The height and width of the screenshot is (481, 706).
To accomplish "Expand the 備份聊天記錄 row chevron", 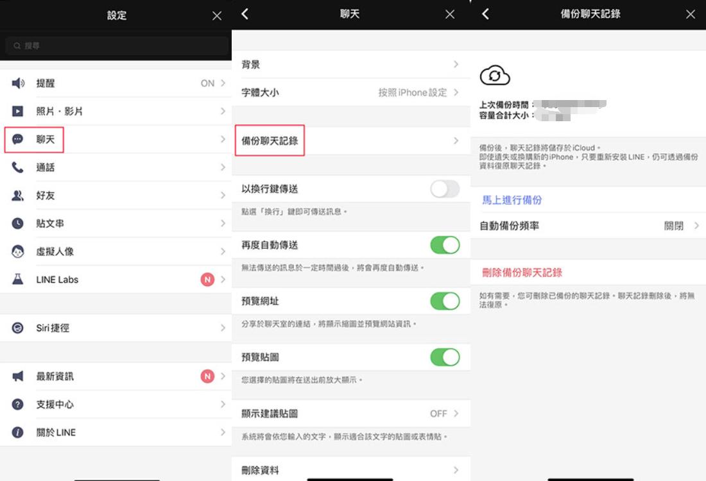I will click(x=456, y=141).
